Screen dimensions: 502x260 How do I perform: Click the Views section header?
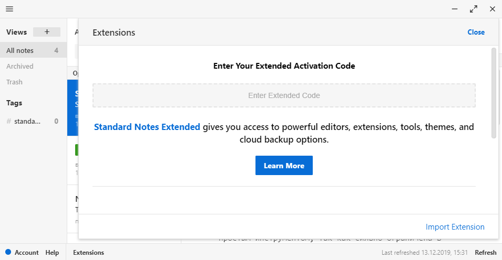[x=17, y=32]
